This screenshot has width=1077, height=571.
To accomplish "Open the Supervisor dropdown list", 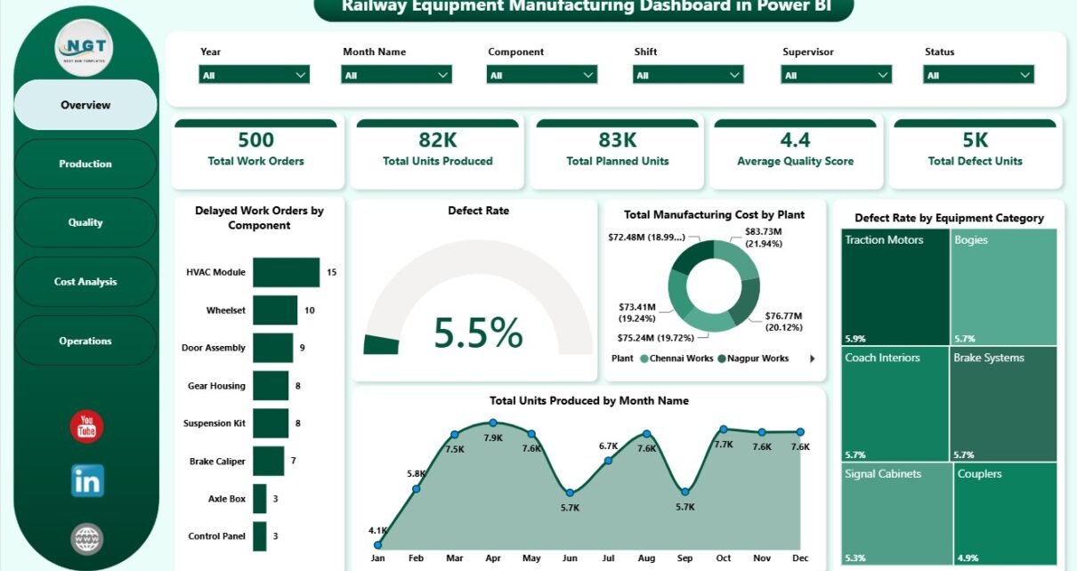I will point(836,75).
